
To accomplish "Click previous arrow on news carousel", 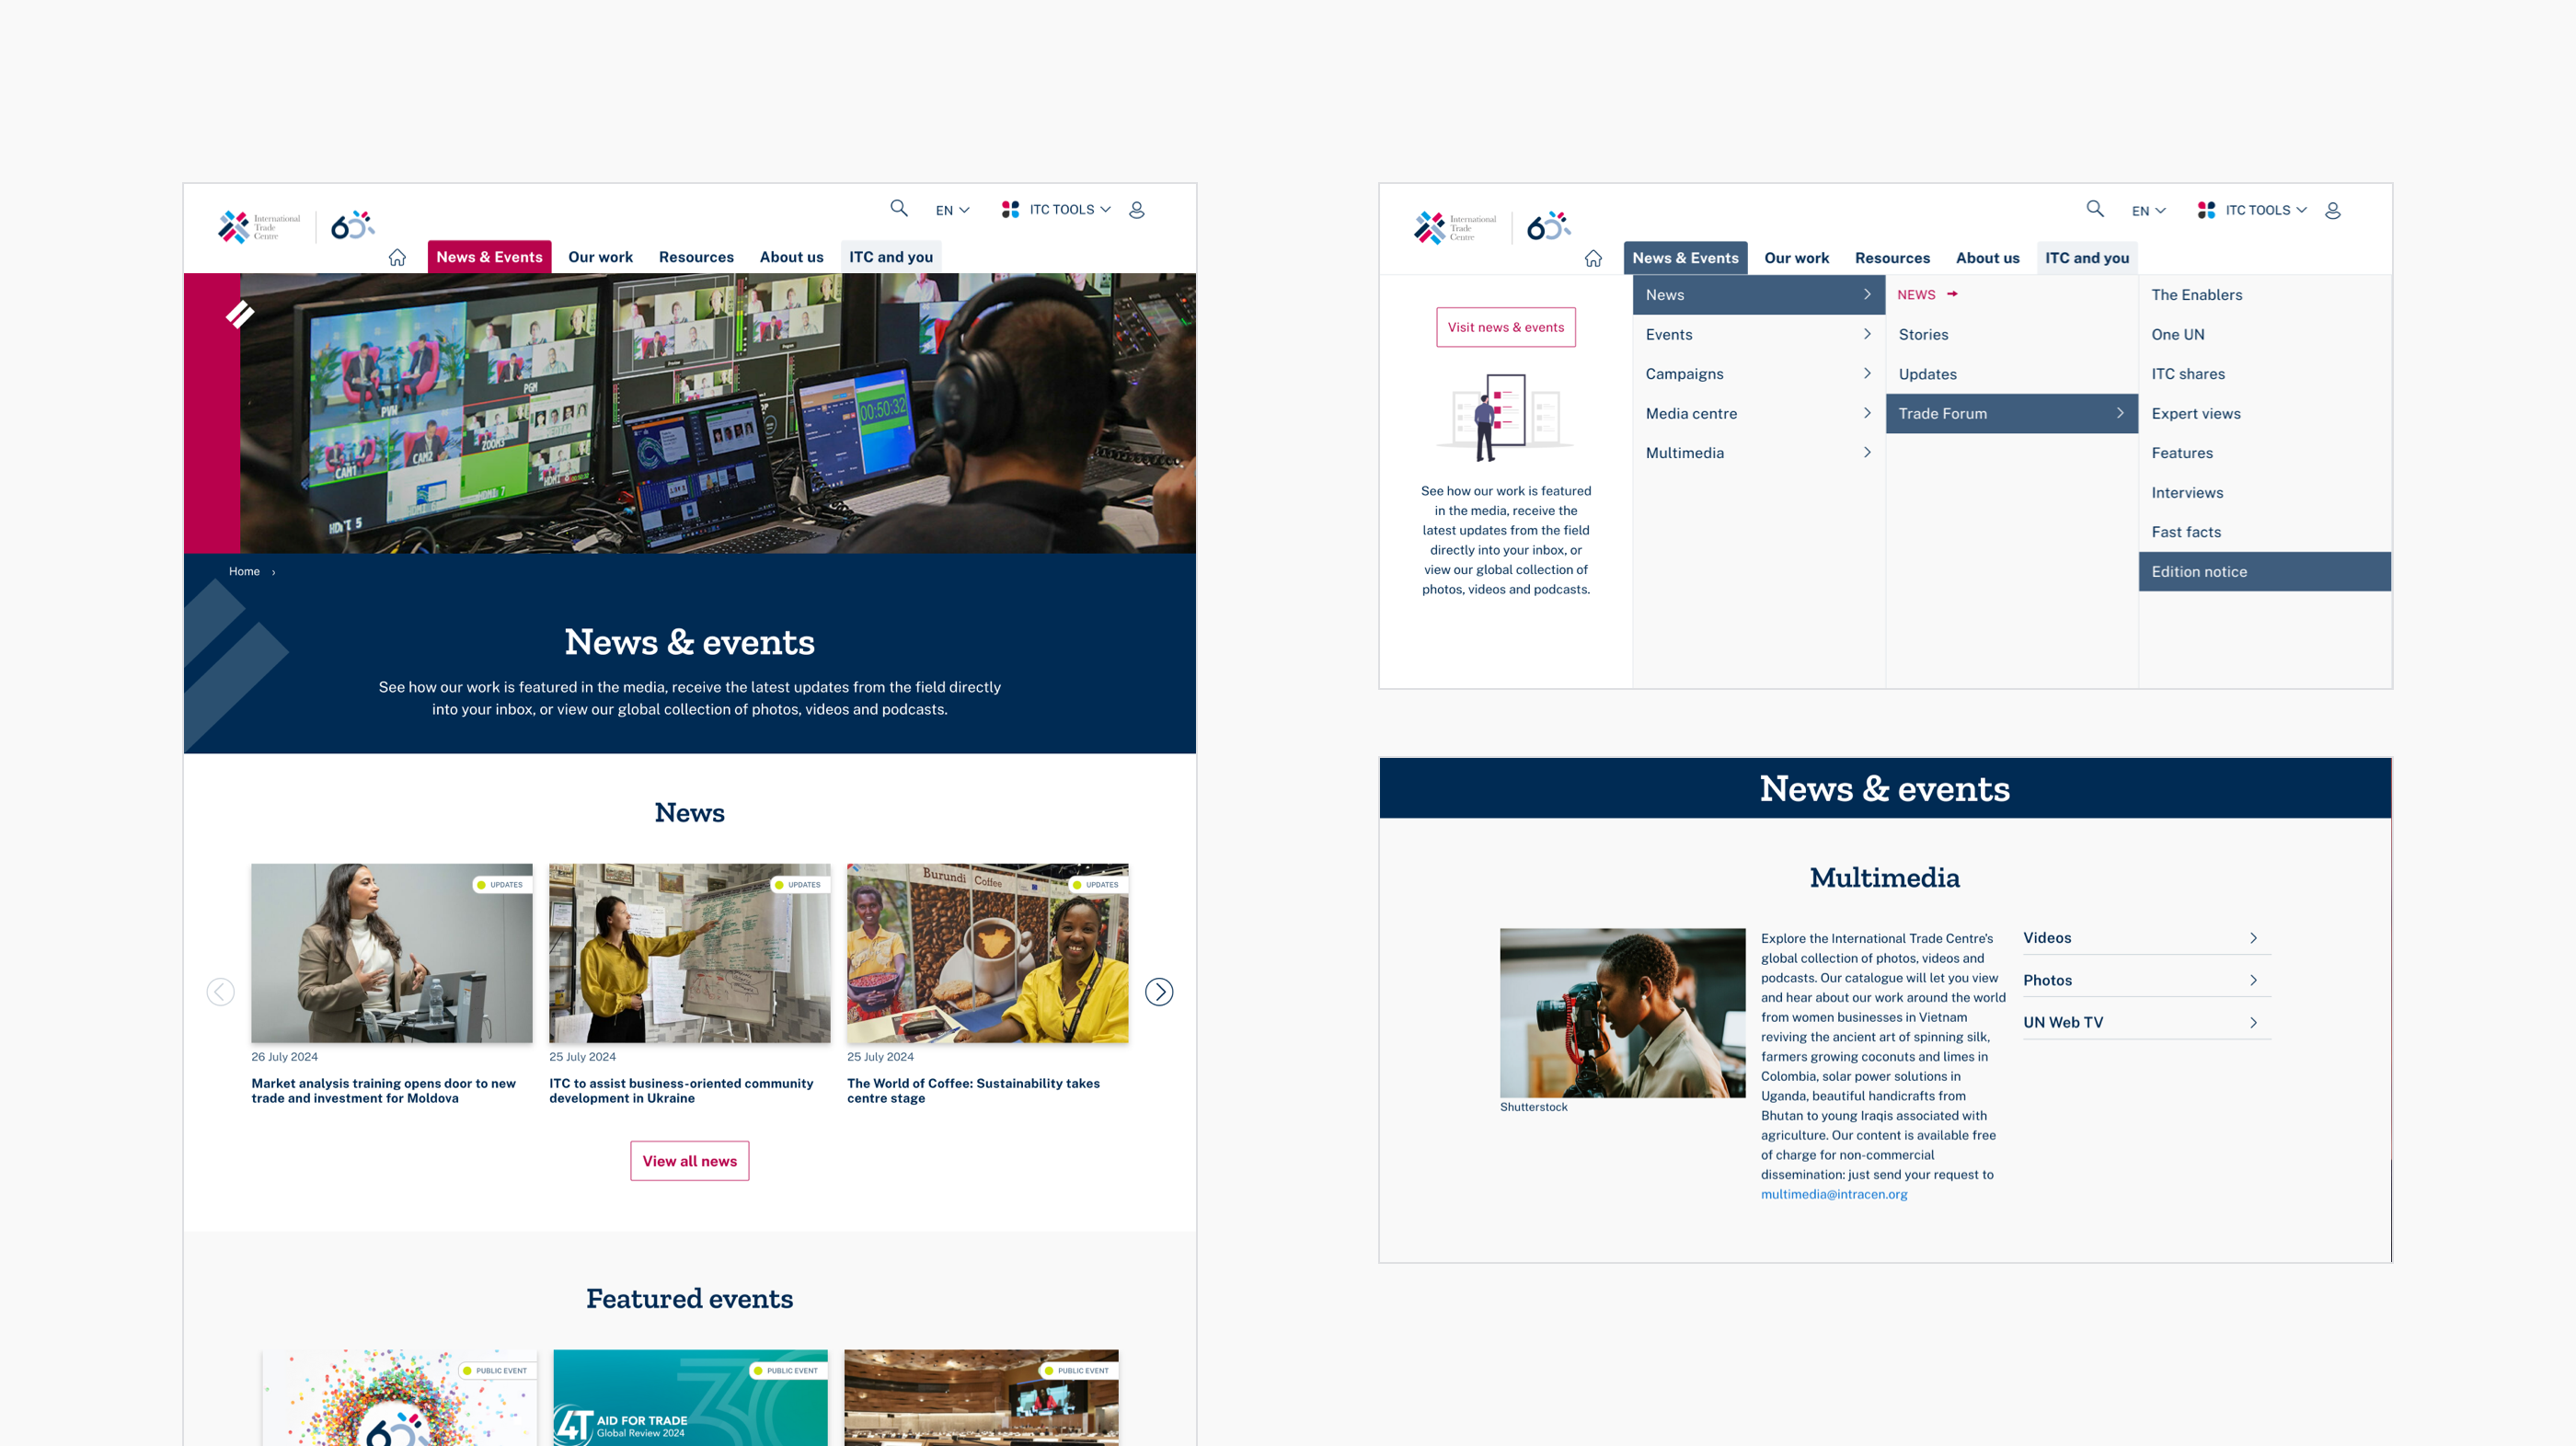I will [220, 992].
